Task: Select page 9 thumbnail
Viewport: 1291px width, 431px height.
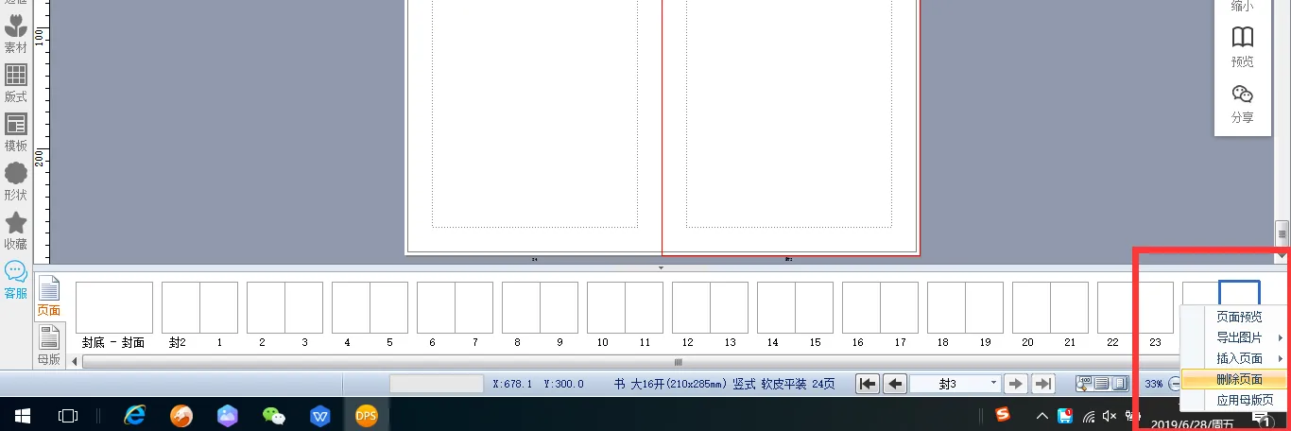Action: click(559, 307)
